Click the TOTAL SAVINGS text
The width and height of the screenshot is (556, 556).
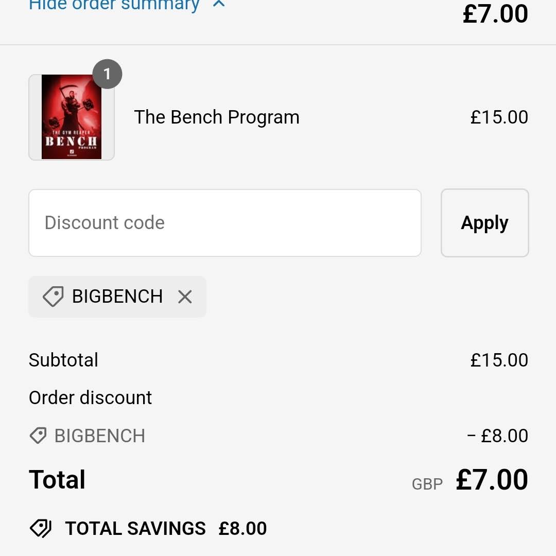[135, 529]
